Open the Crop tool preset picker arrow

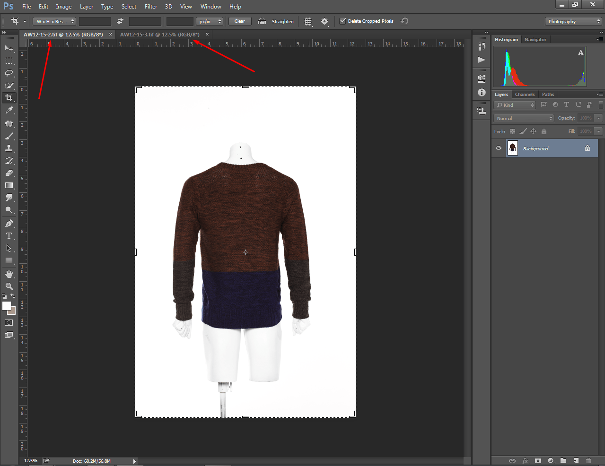click(x=25, y=21)
